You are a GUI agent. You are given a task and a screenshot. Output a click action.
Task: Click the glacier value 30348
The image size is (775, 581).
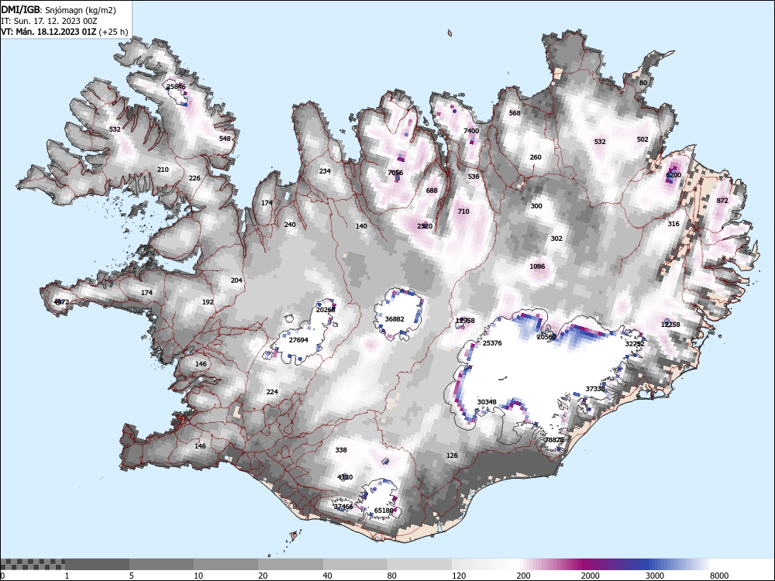click(x=487, y=402)
